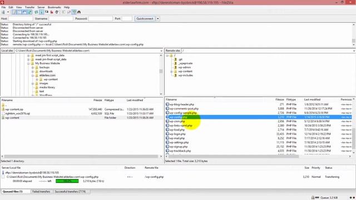This screenshot has width=356, height=200.
Task: Toggle processing of transfer queue
Action: pos(42,12)
